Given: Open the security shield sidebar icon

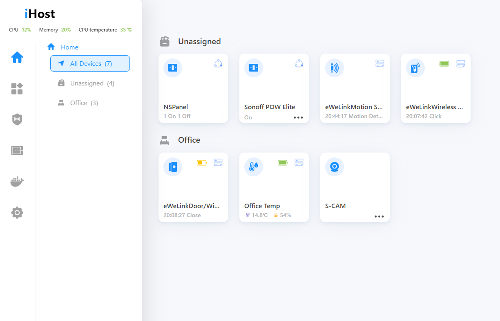Looking at the screenshot, I should pos(17,119).
